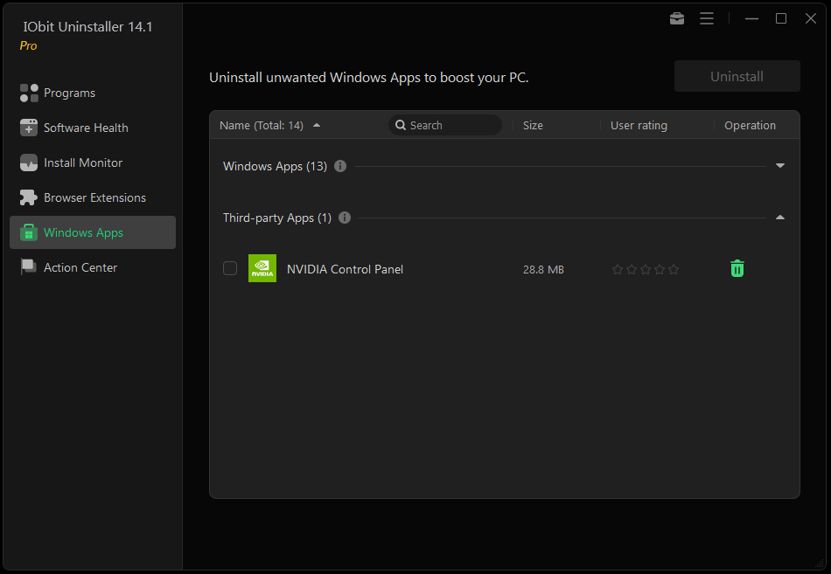Click the info icon next to Third-party Apps (1)
Image resolution: width=831 pixels, height=574 pixels.
345,218
